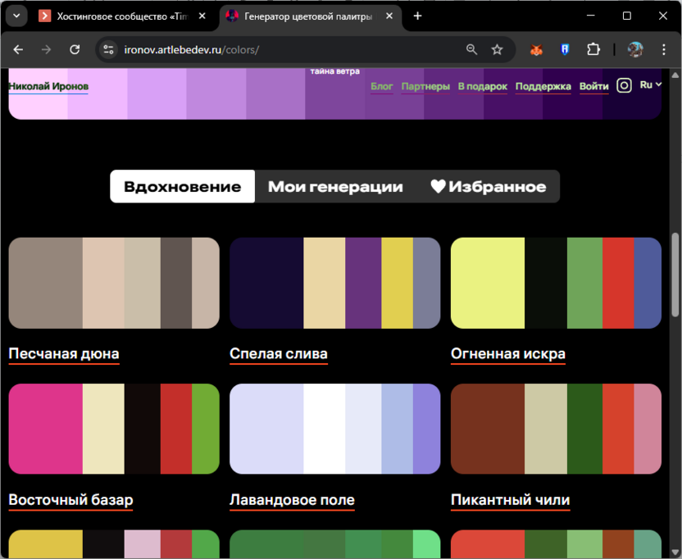Switch to the Мои генерации tab
The width and height of the screenshot is (682, 559).
point(335,187)
